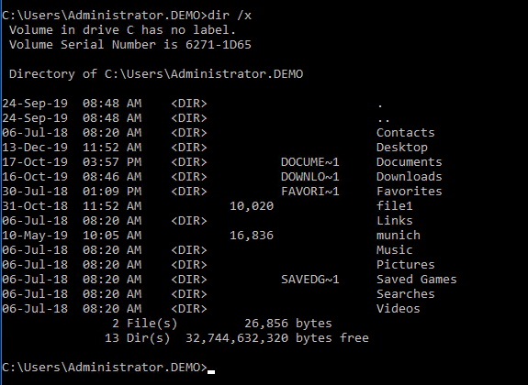Click the Favorites directory name
Image resolution: width=528 pixels, height=385 pixels.
(409, 191)
